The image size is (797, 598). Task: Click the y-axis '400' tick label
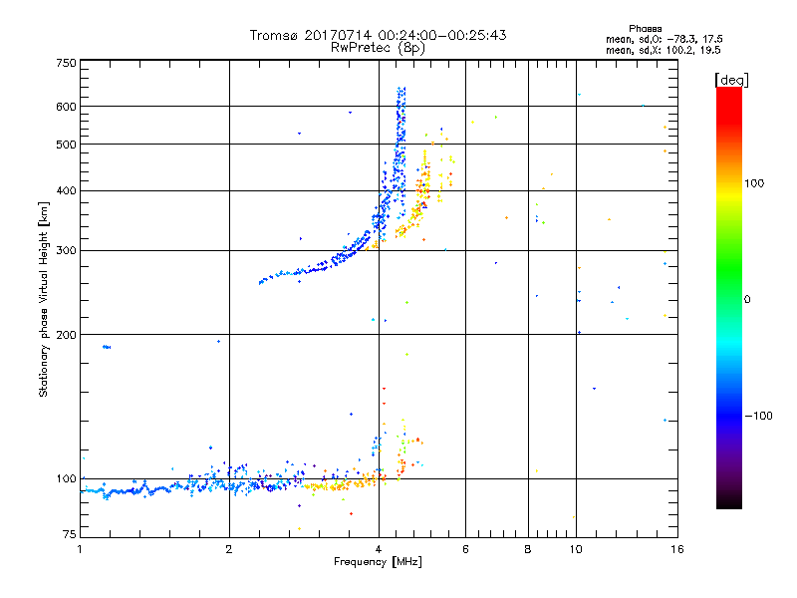66,191
